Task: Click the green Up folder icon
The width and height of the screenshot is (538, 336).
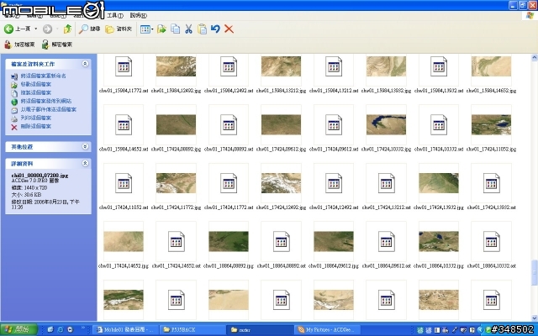Action: [x=67, y=29]
